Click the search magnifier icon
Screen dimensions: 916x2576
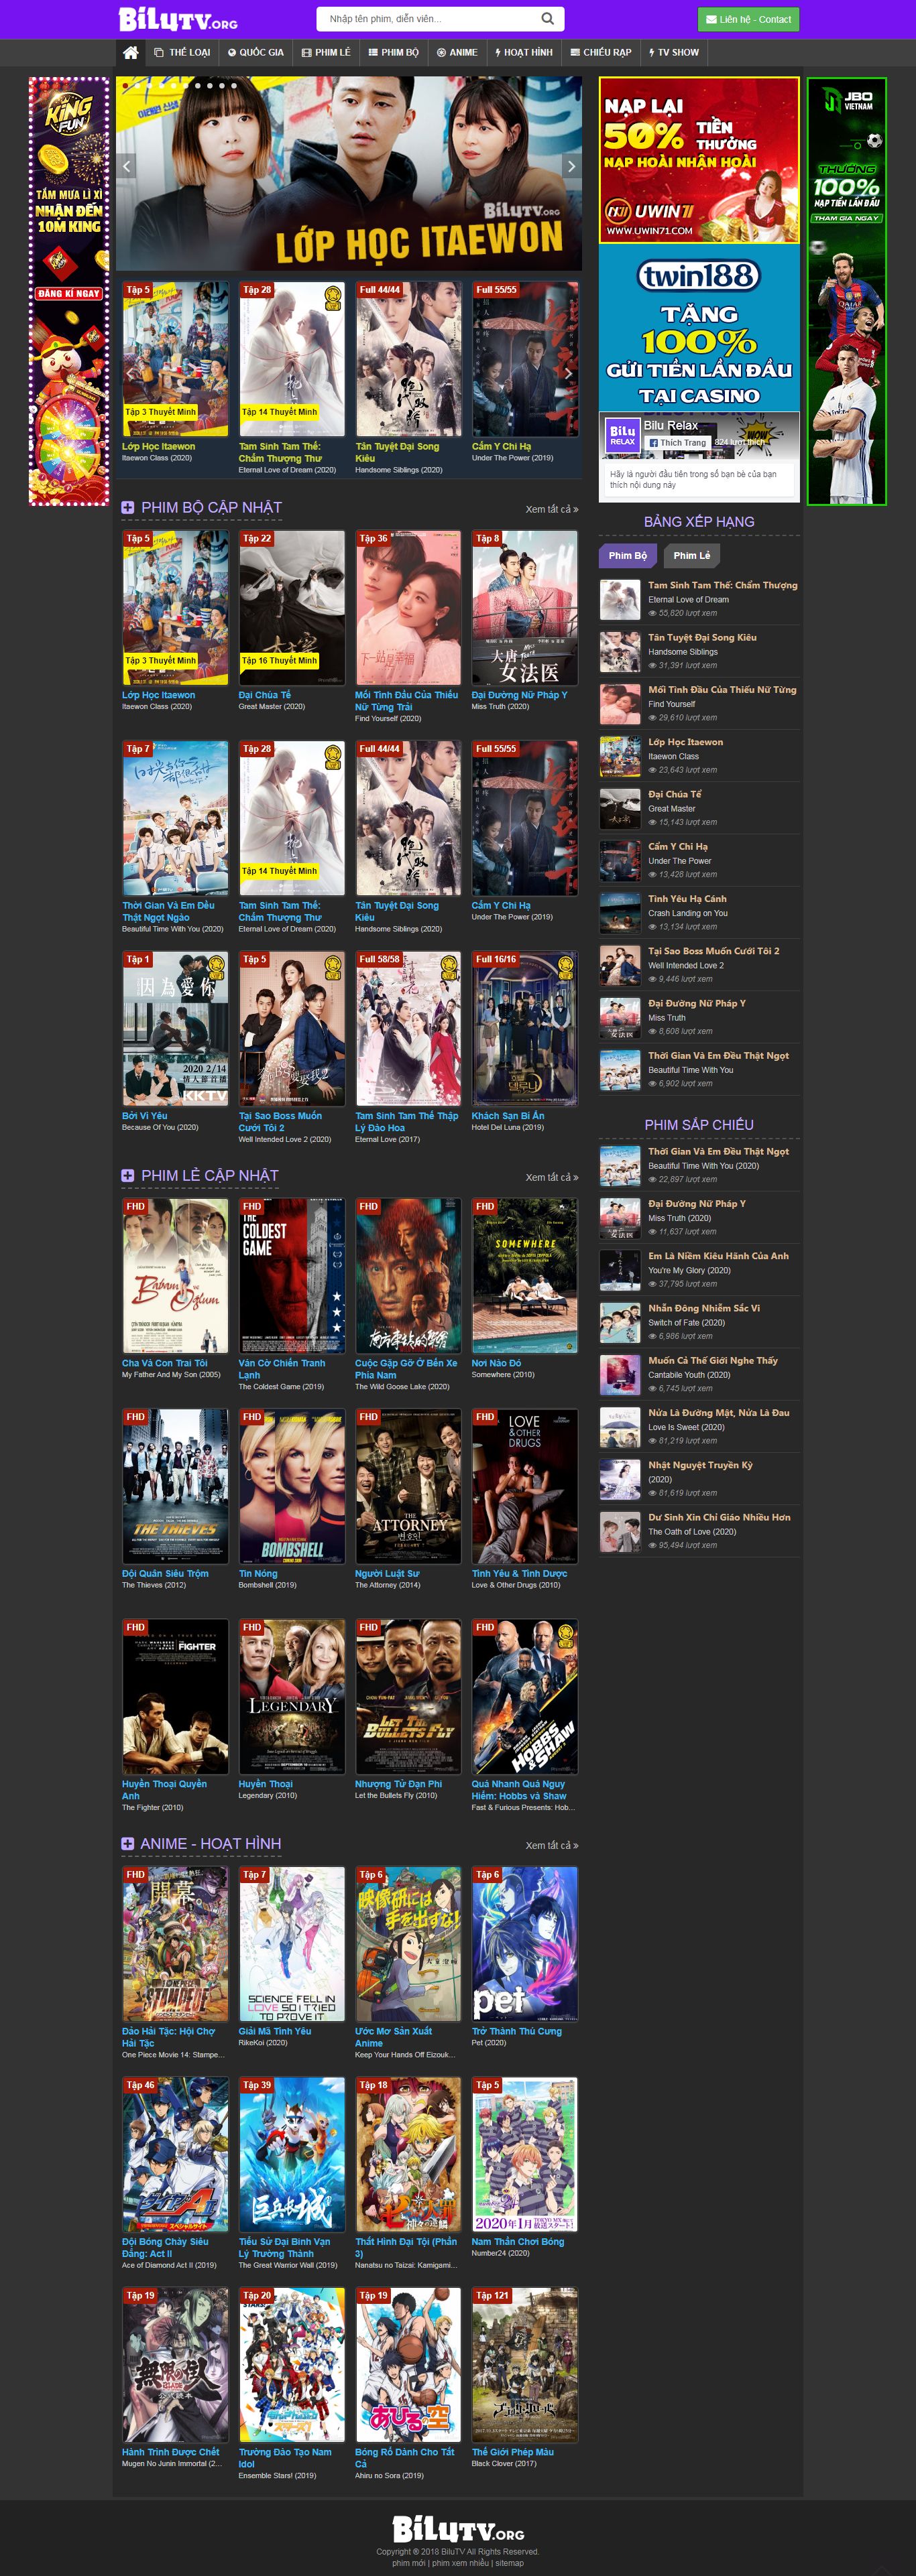(548, 18)
